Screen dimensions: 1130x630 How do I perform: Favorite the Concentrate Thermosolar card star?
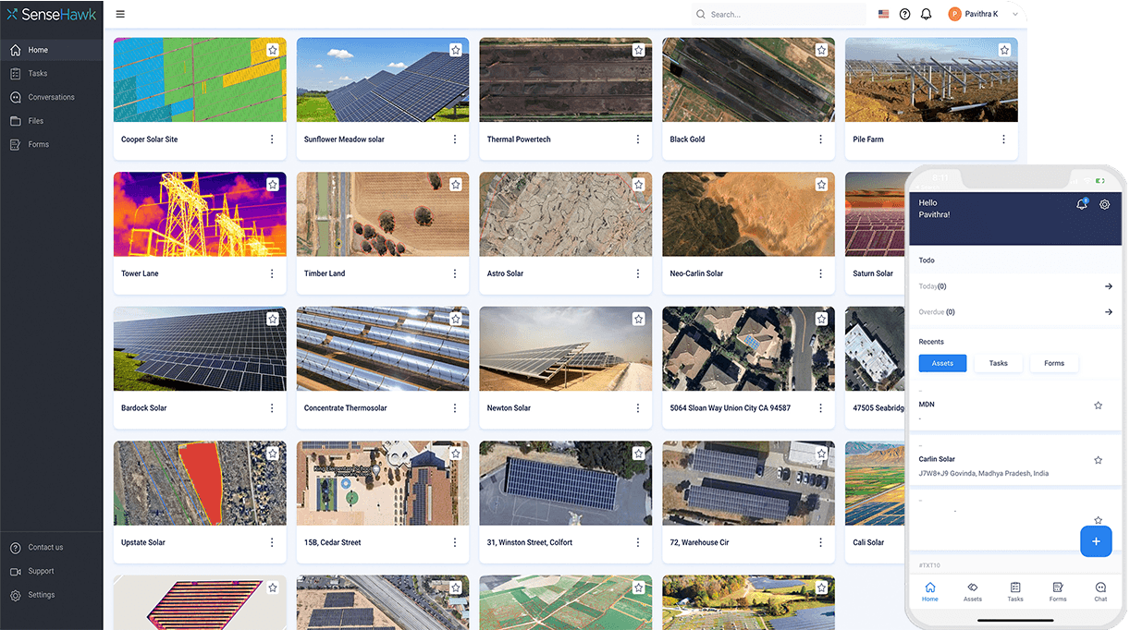click(456, 319)
